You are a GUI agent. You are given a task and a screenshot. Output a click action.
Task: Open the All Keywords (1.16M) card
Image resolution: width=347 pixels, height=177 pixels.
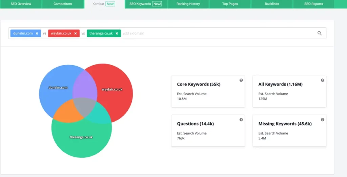tap(289, 91)
